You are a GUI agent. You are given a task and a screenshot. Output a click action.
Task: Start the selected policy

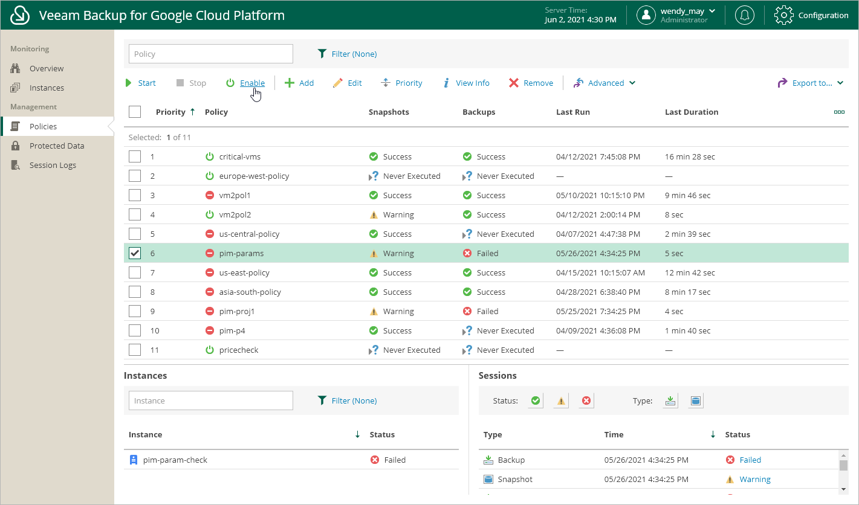(x=140, y=83)
